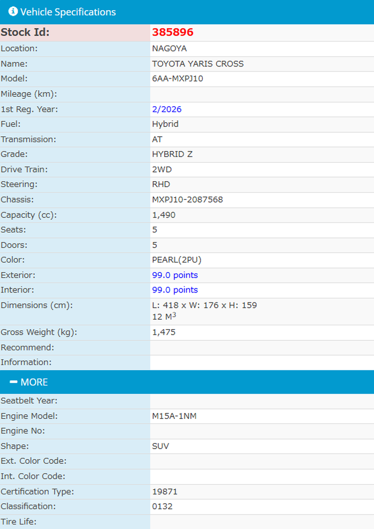Collapse the MORE section with minus icon
Screen dimensions: 374x529
[x=14, y=382]
